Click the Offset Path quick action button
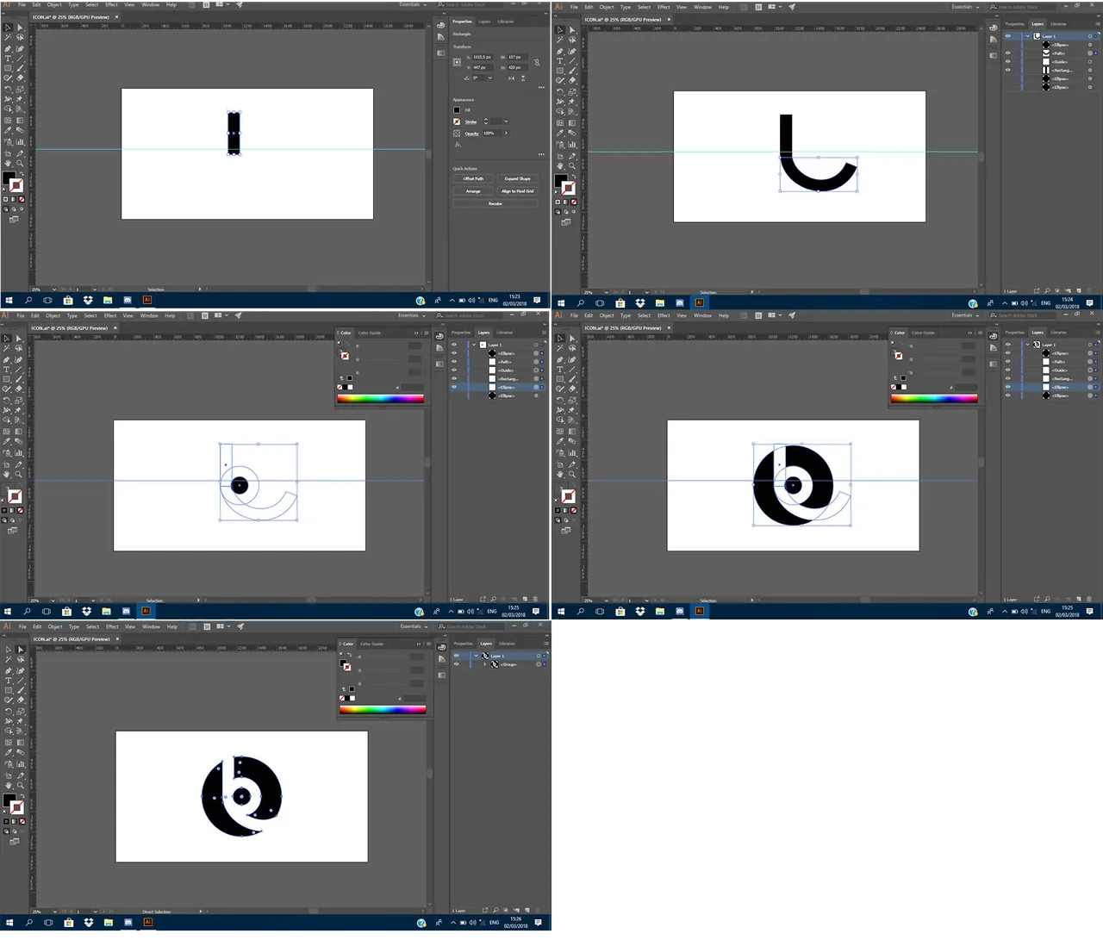This screenshot has width=1103, height=946. [473, 178]
